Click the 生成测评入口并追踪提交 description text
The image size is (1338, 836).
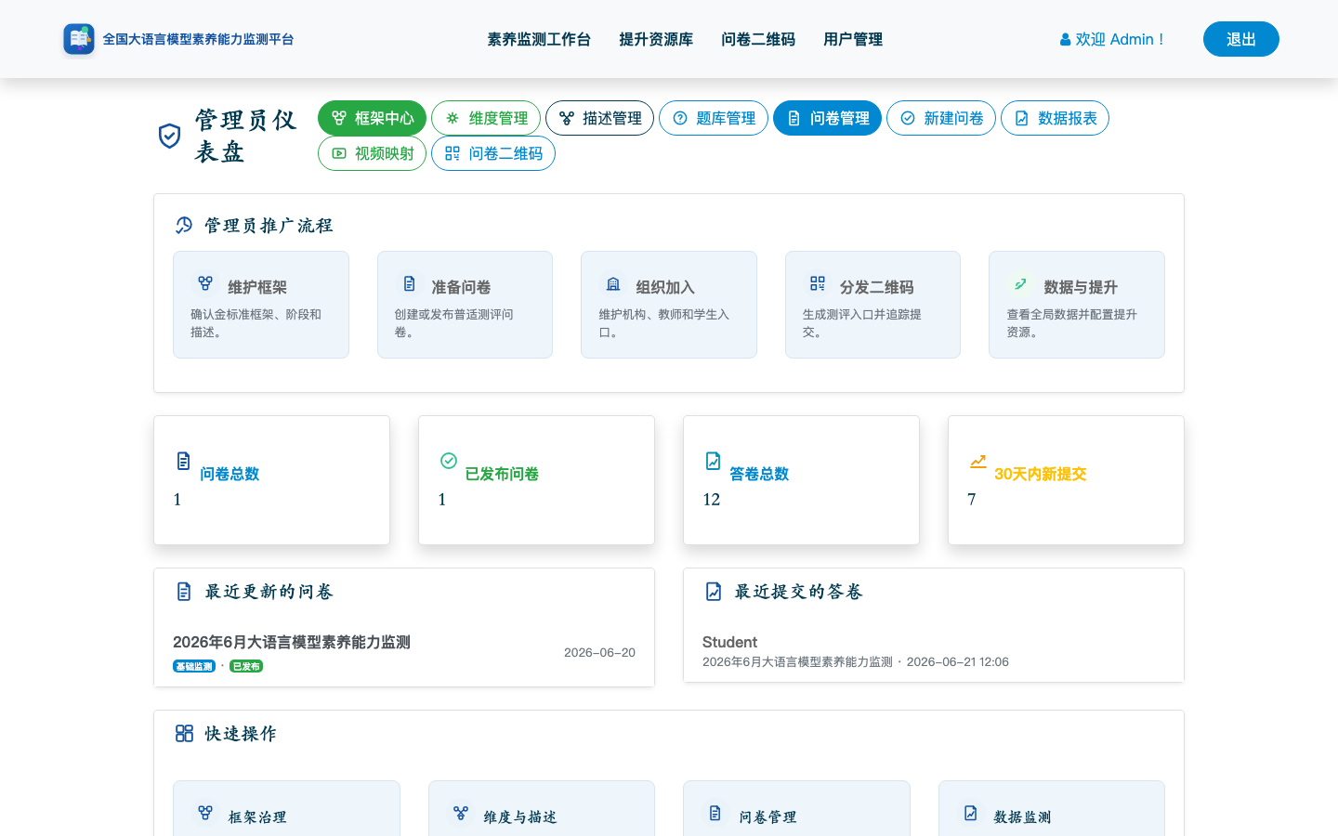coord(862,323)
